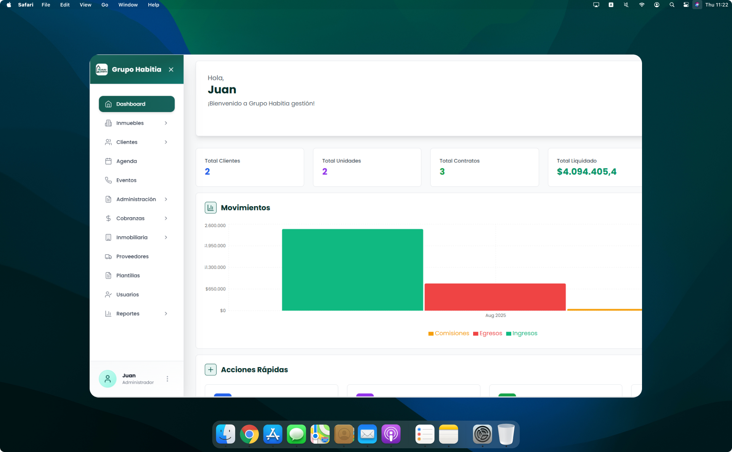Toggle Egresos series in chart legend
The image size is (732, 452).
488,333
